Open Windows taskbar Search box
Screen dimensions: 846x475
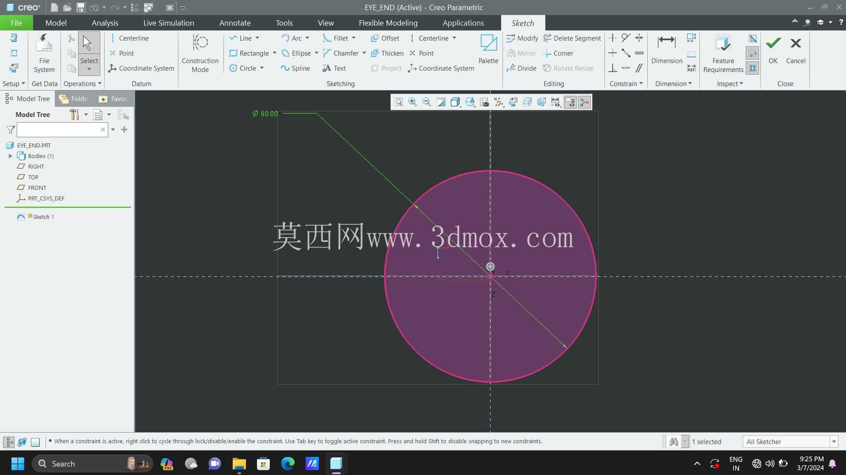[93, 464]
